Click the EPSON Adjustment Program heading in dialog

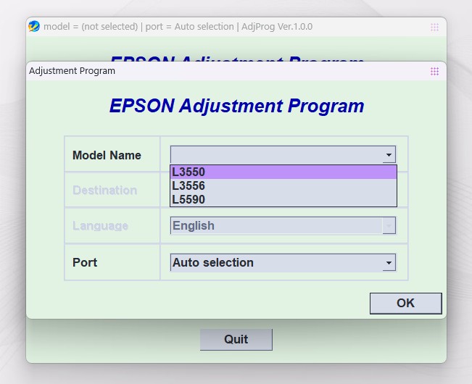coord(236,106)
